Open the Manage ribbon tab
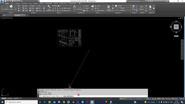 [36, 3]
